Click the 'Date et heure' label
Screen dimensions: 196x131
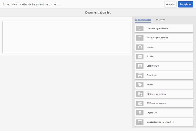[153, 66]
